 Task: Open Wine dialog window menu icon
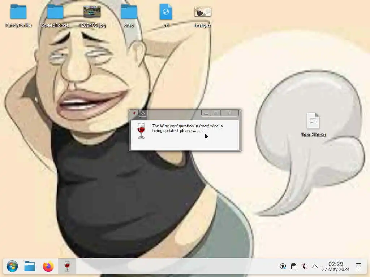(x=134, y=113)
